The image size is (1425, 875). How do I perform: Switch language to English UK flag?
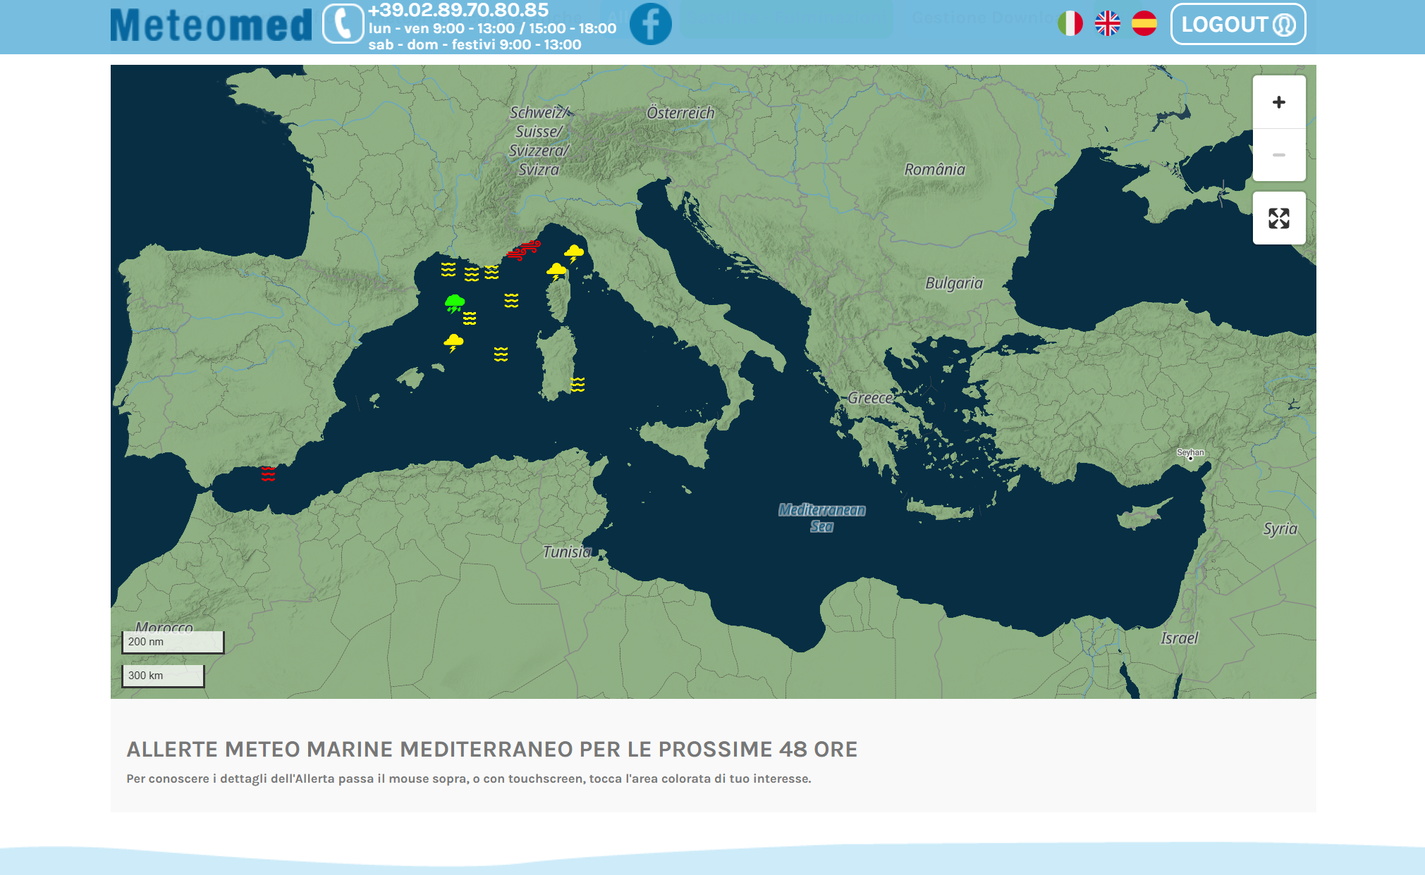click(x=1107, y=24)
